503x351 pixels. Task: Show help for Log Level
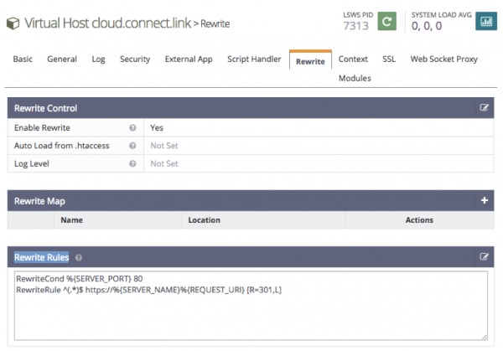pos(132,163)
